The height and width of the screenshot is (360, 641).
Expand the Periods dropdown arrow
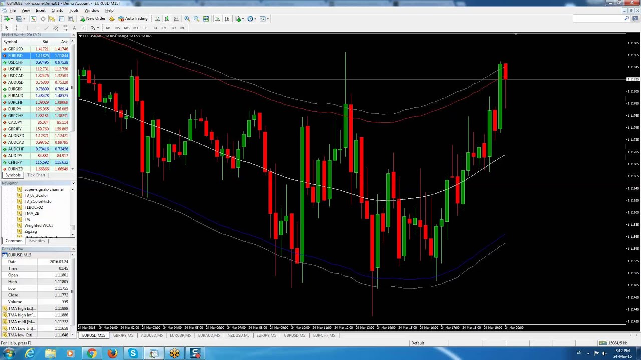click(x=255, y=19)
